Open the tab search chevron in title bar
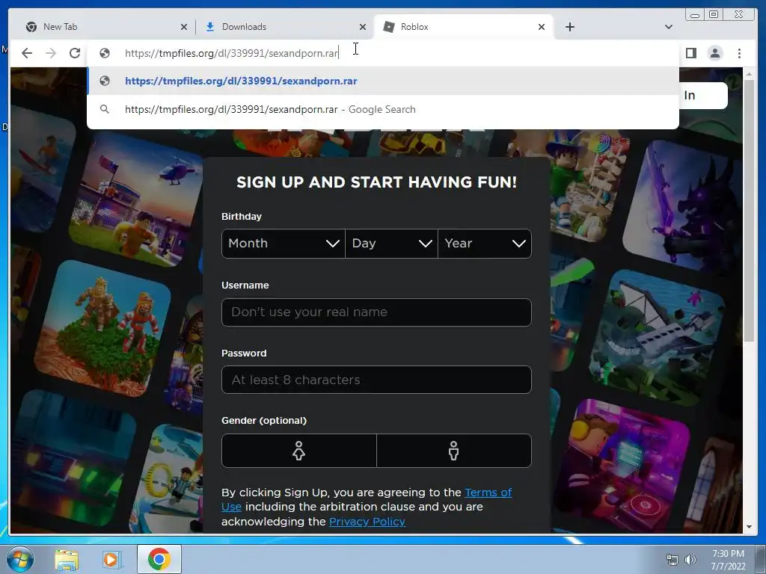This screenshot has width=766, height=574. pos(668,27)
